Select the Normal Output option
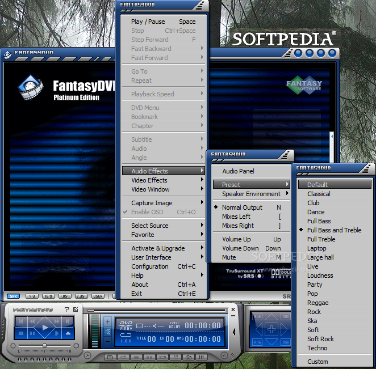 [x=251, y=207]
